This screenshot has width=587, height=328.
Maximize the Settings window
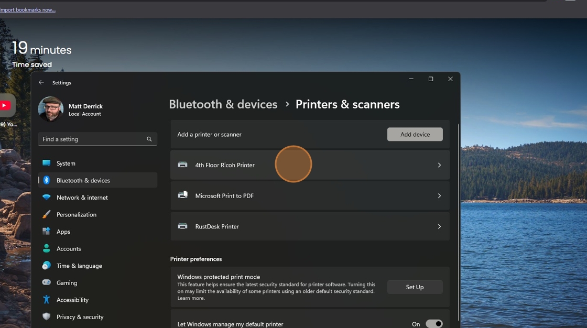pyautogui.click(x=430, y=79)
